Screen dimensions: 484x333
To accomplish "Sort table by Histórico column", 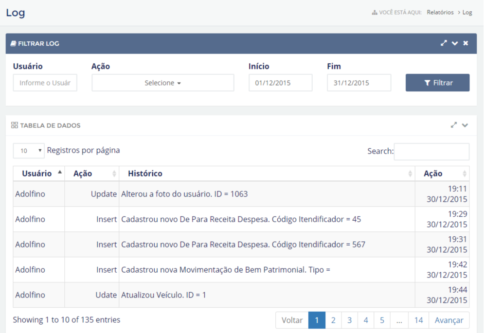I will coord(267,174).
